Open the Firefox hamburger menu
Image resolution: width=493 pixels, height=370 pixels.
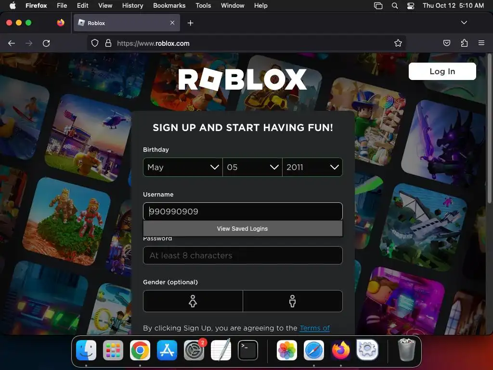point(481,43)
